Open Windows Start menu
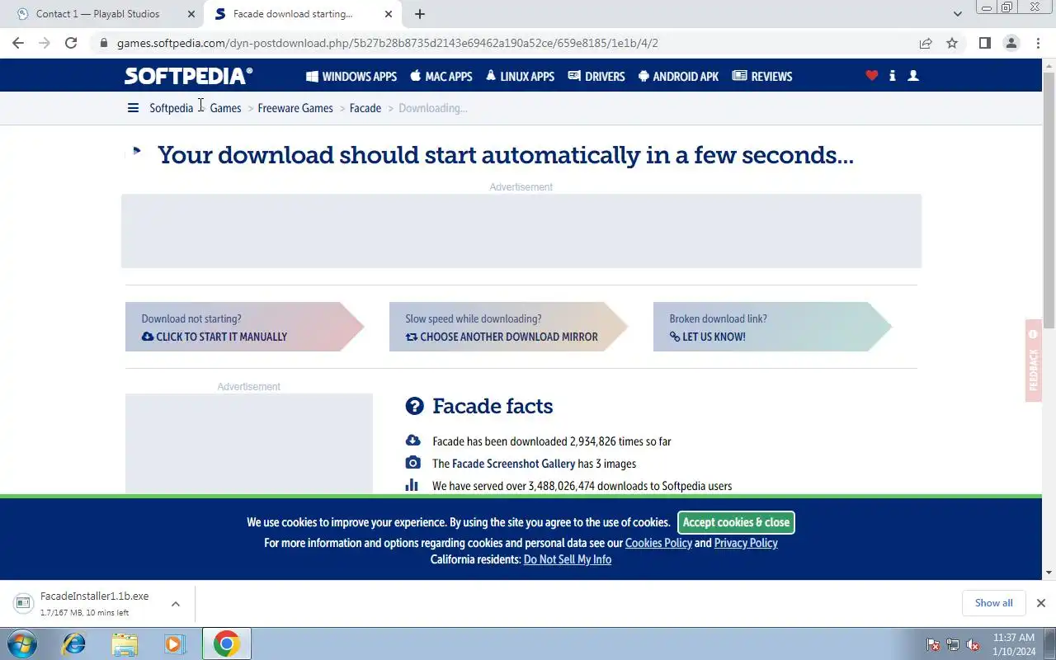The width and height of the screenshot is (1056, 660). point(21,643)
